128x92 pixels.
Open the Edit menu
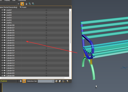coord(14,1)
